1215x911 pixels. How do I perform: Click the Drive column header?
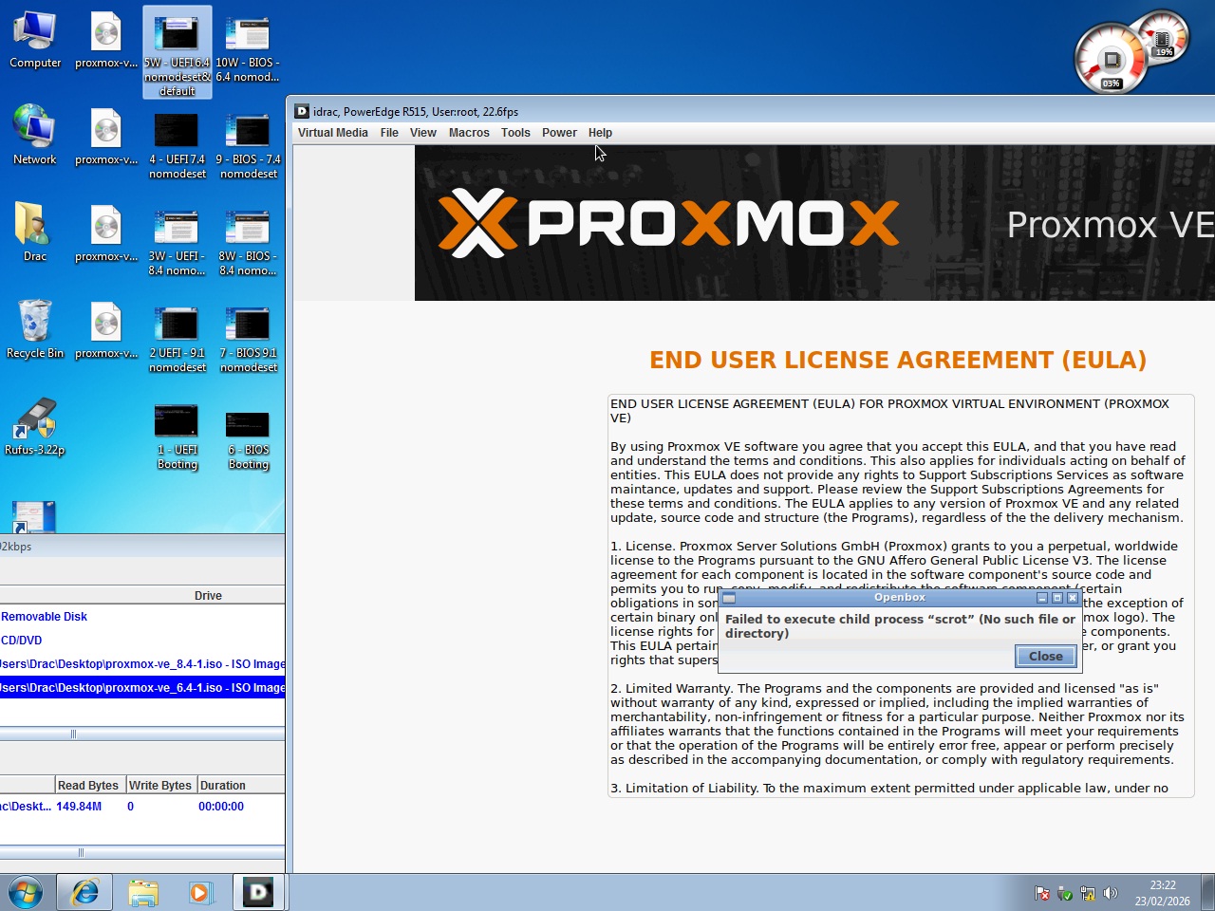tap(208, 596)
